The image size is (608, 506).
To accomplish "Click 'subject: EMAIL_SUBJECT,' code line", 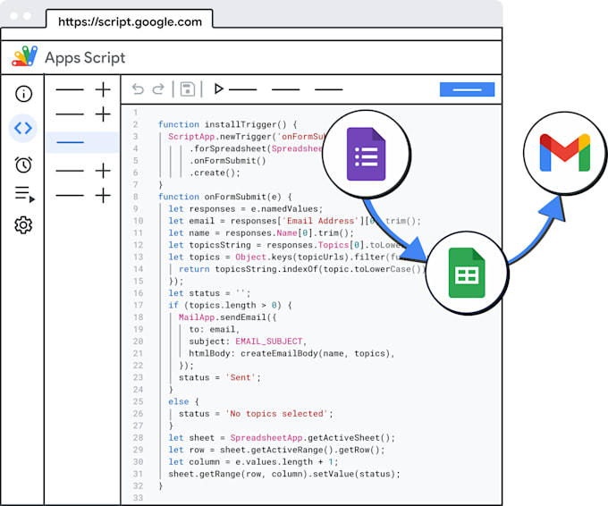I will pos(248,342).
